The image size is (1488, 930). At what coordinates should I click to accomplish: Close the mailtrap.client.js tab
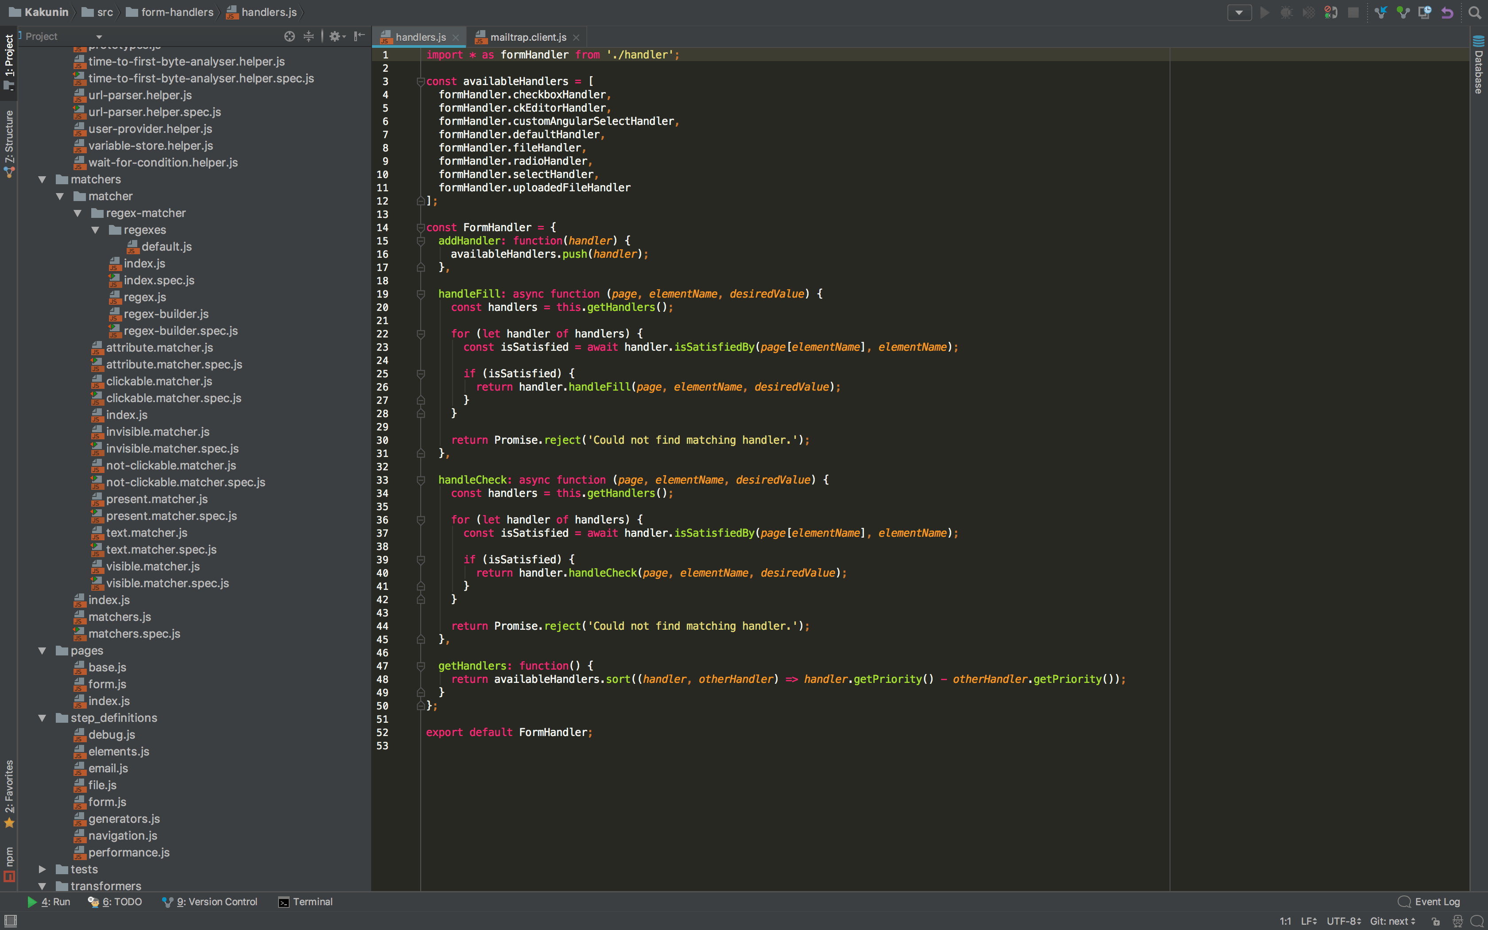(x=576, y=38)
